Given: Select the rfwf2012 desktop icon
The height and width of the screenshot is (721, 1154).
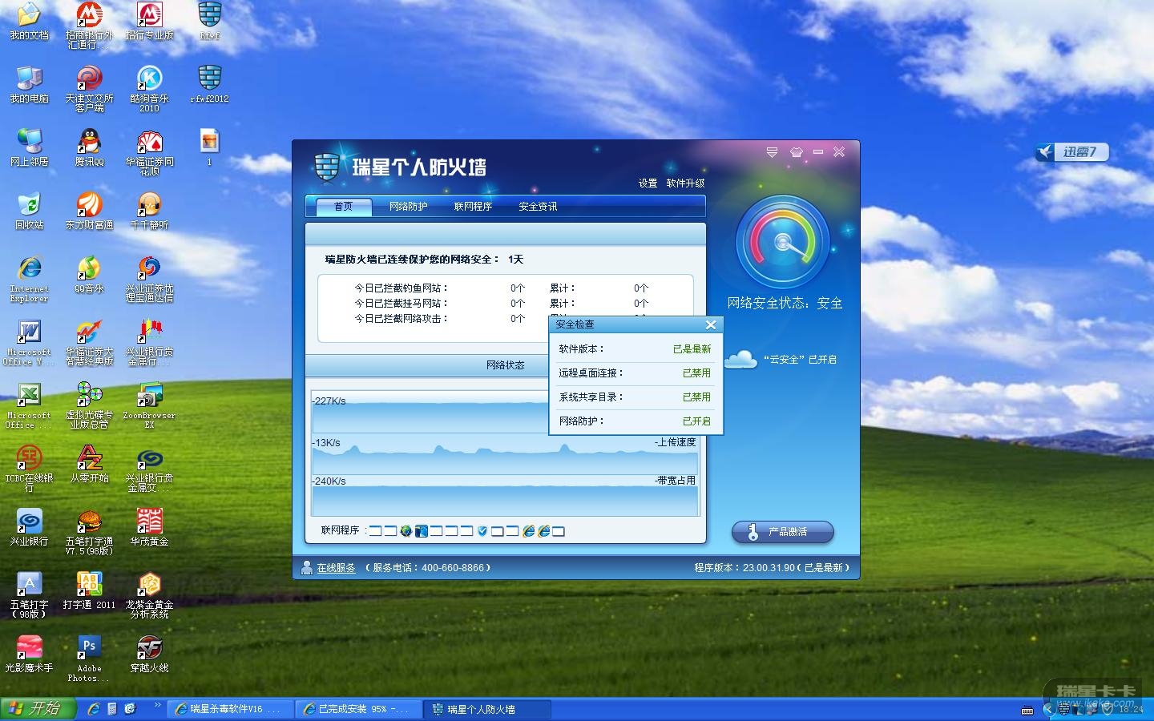Looking at the screenshot, I should coord(209,85).
